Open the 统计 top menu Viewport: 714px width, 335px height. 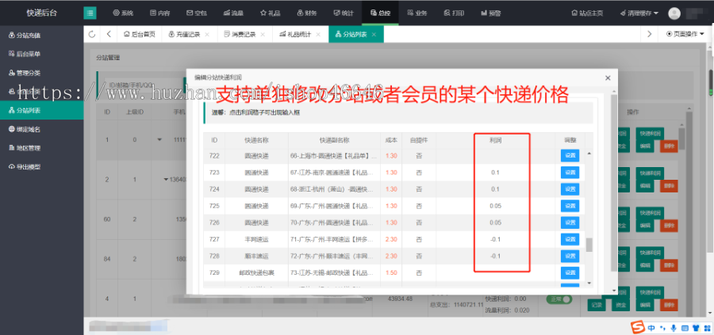(344, 13)
